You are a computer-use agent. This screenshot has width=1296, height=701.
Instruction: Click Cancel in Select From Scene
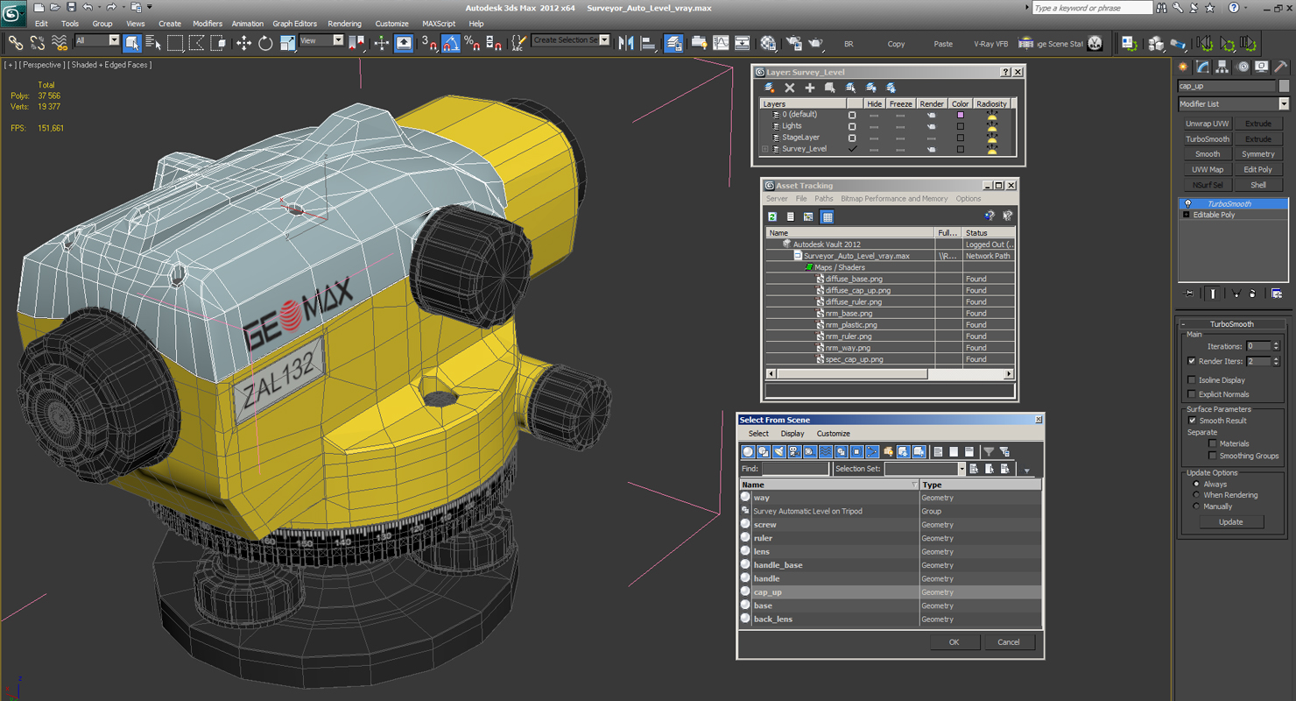(x=1009, y=642)
